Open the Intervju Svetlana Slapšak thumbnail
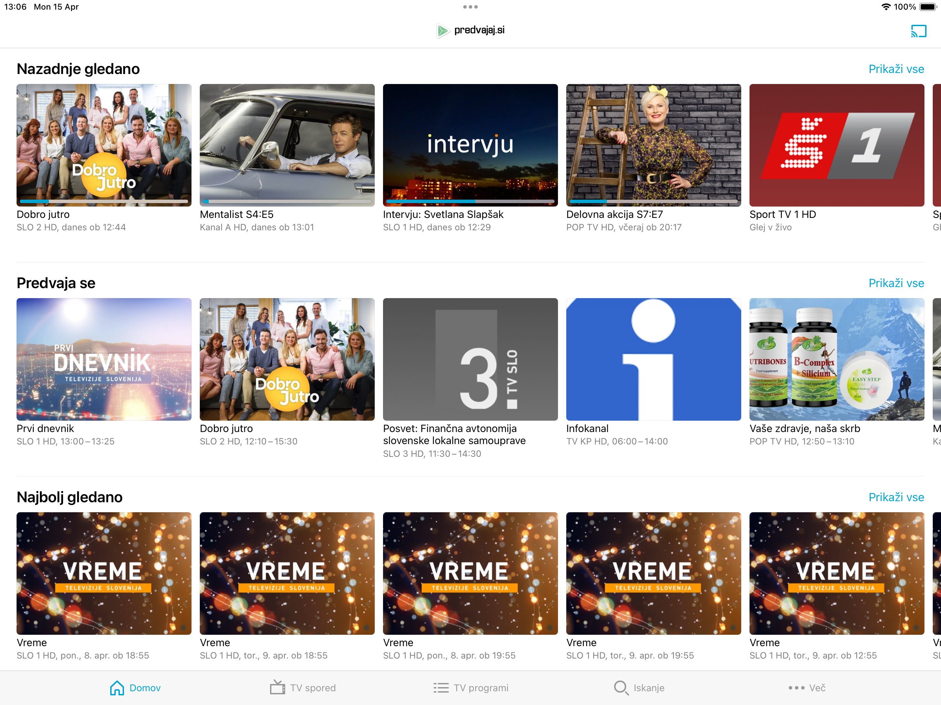The width and height of the screenshot is (941, 705). pos(470,145)
